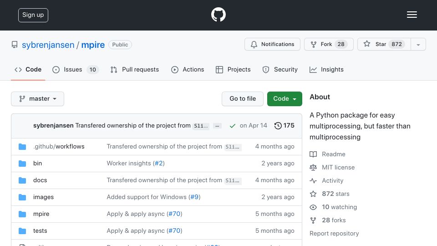View the 175 commits history
Viewport: 437px width, 246px height.
(284, 126)
